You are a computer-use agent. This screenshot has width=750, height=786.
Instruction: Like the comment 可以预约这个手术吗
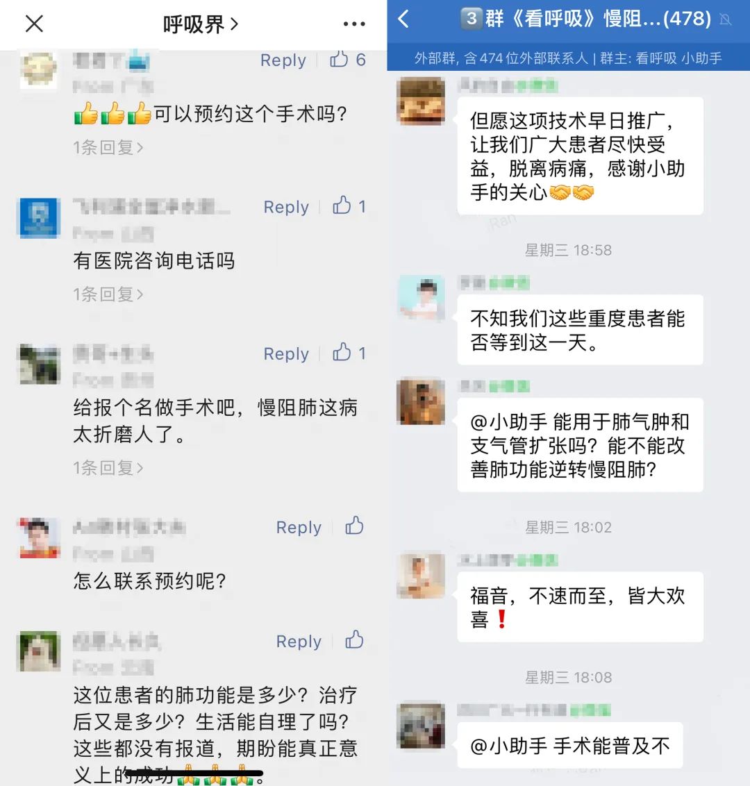tap(339, 59)
